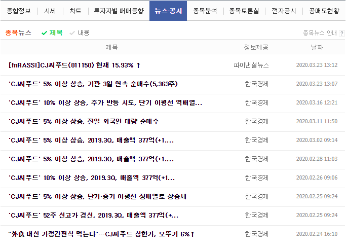Click the 종목뉴스 section heading
This screenshot has width=346, height=248.
coord(18,32)
